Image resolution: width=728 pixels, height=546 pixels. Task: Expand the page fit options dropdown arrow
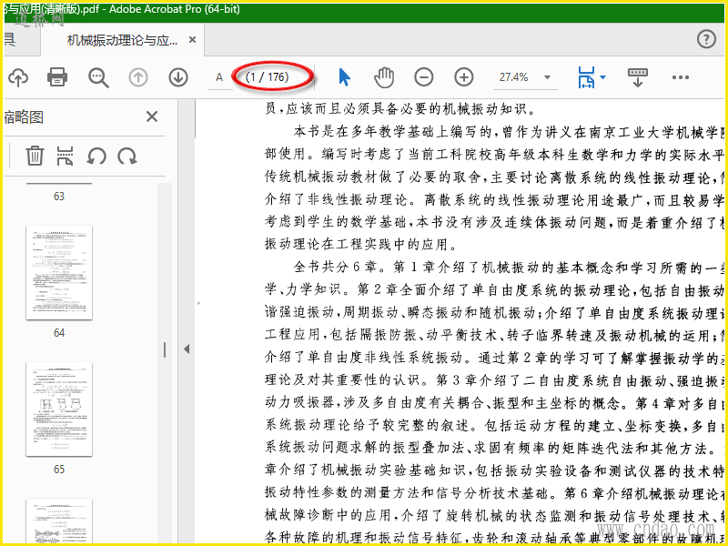click(602, 77)
